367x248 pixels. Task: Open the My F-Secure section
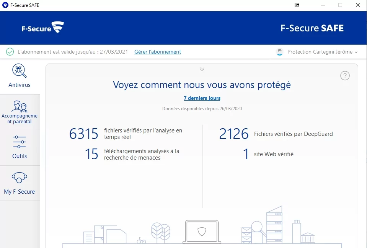coord(20,183)
